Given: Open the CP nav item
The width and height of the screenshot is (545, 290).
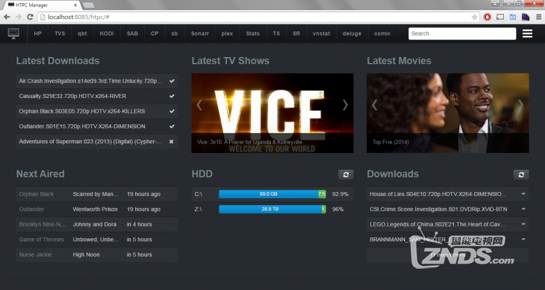Looking at the screenshot, I should click(x=155, y=34).
